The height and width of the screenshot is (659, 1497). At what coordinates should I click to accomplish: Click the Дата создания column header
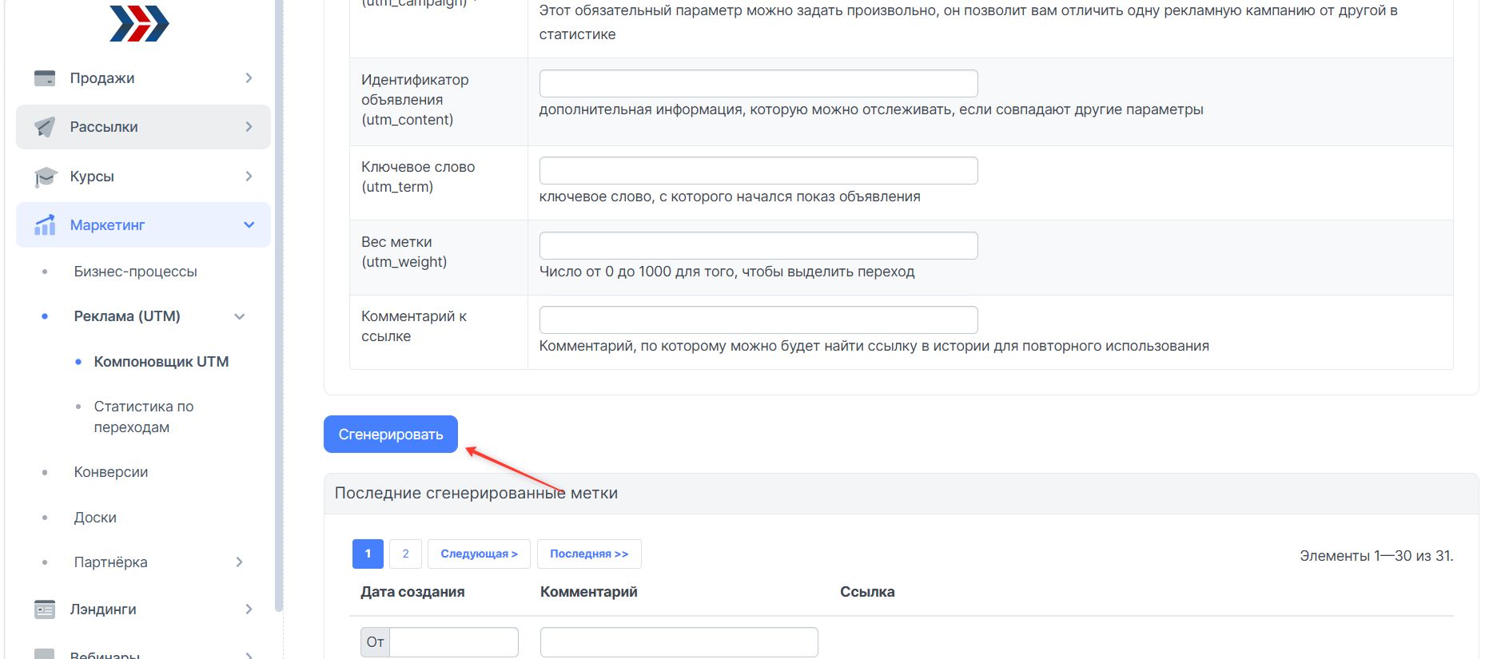[412, 592]
